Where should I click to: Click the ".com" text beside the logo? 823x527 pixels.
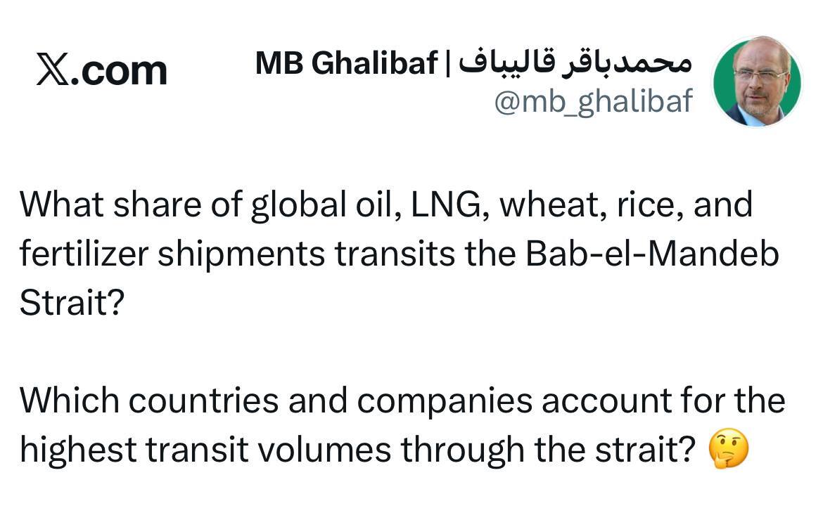click(x=122, y=71)
